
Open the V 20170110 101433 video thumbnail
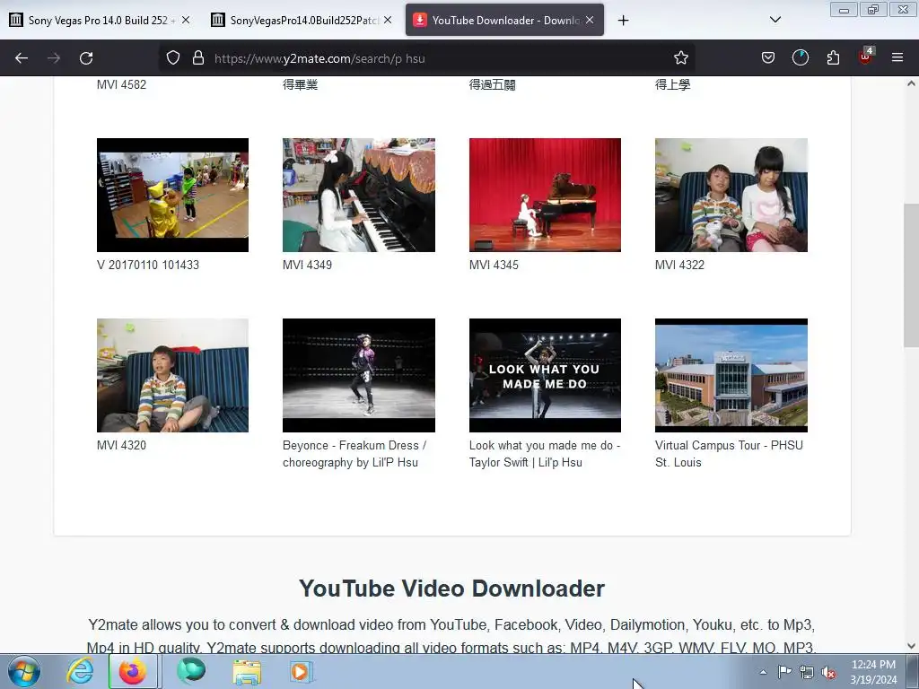(x=172, y=195)
